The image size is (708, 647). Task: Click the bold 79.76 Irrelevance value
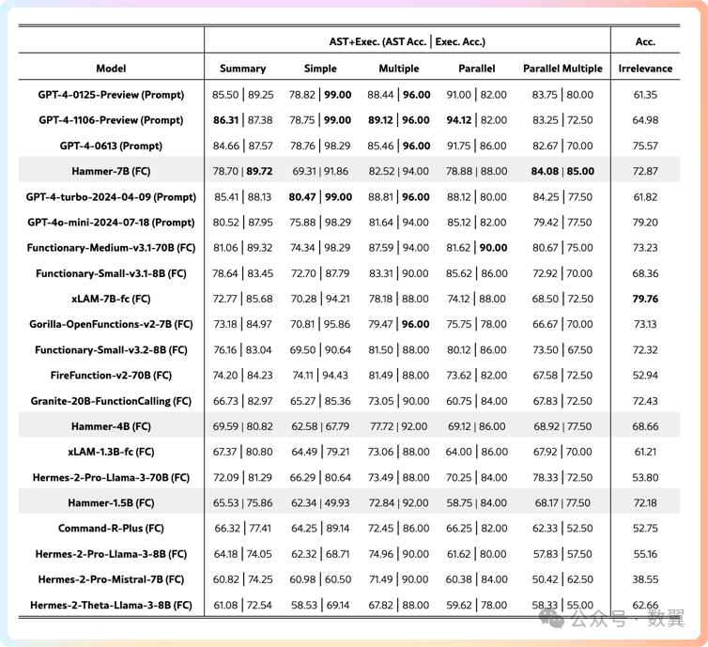tap(645, 299)
